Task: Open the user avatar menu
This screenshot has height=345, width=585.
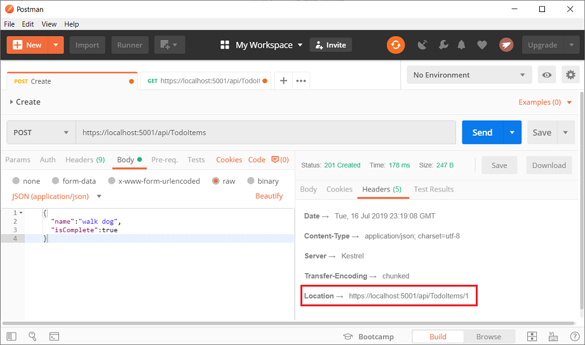Action: click(x=506, y=45)
